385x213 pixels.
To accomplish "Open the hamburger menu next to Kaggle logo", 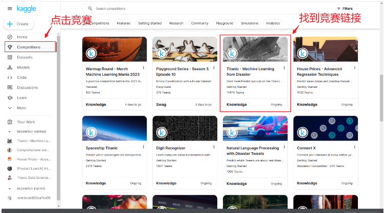I will tap(10, 9).
